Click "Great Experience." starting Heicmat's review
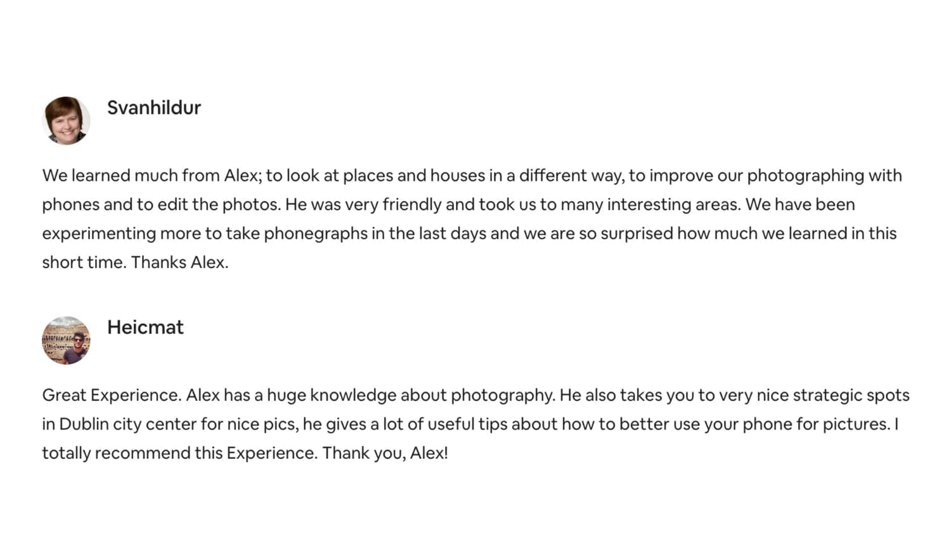The height and width of the screenshot is (535, 951). point(112,396)
